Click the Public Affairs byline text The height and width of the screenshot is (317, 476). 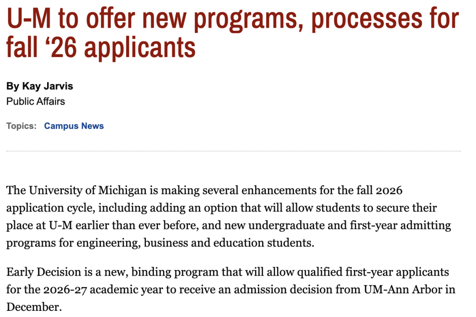tap(36, 101)
